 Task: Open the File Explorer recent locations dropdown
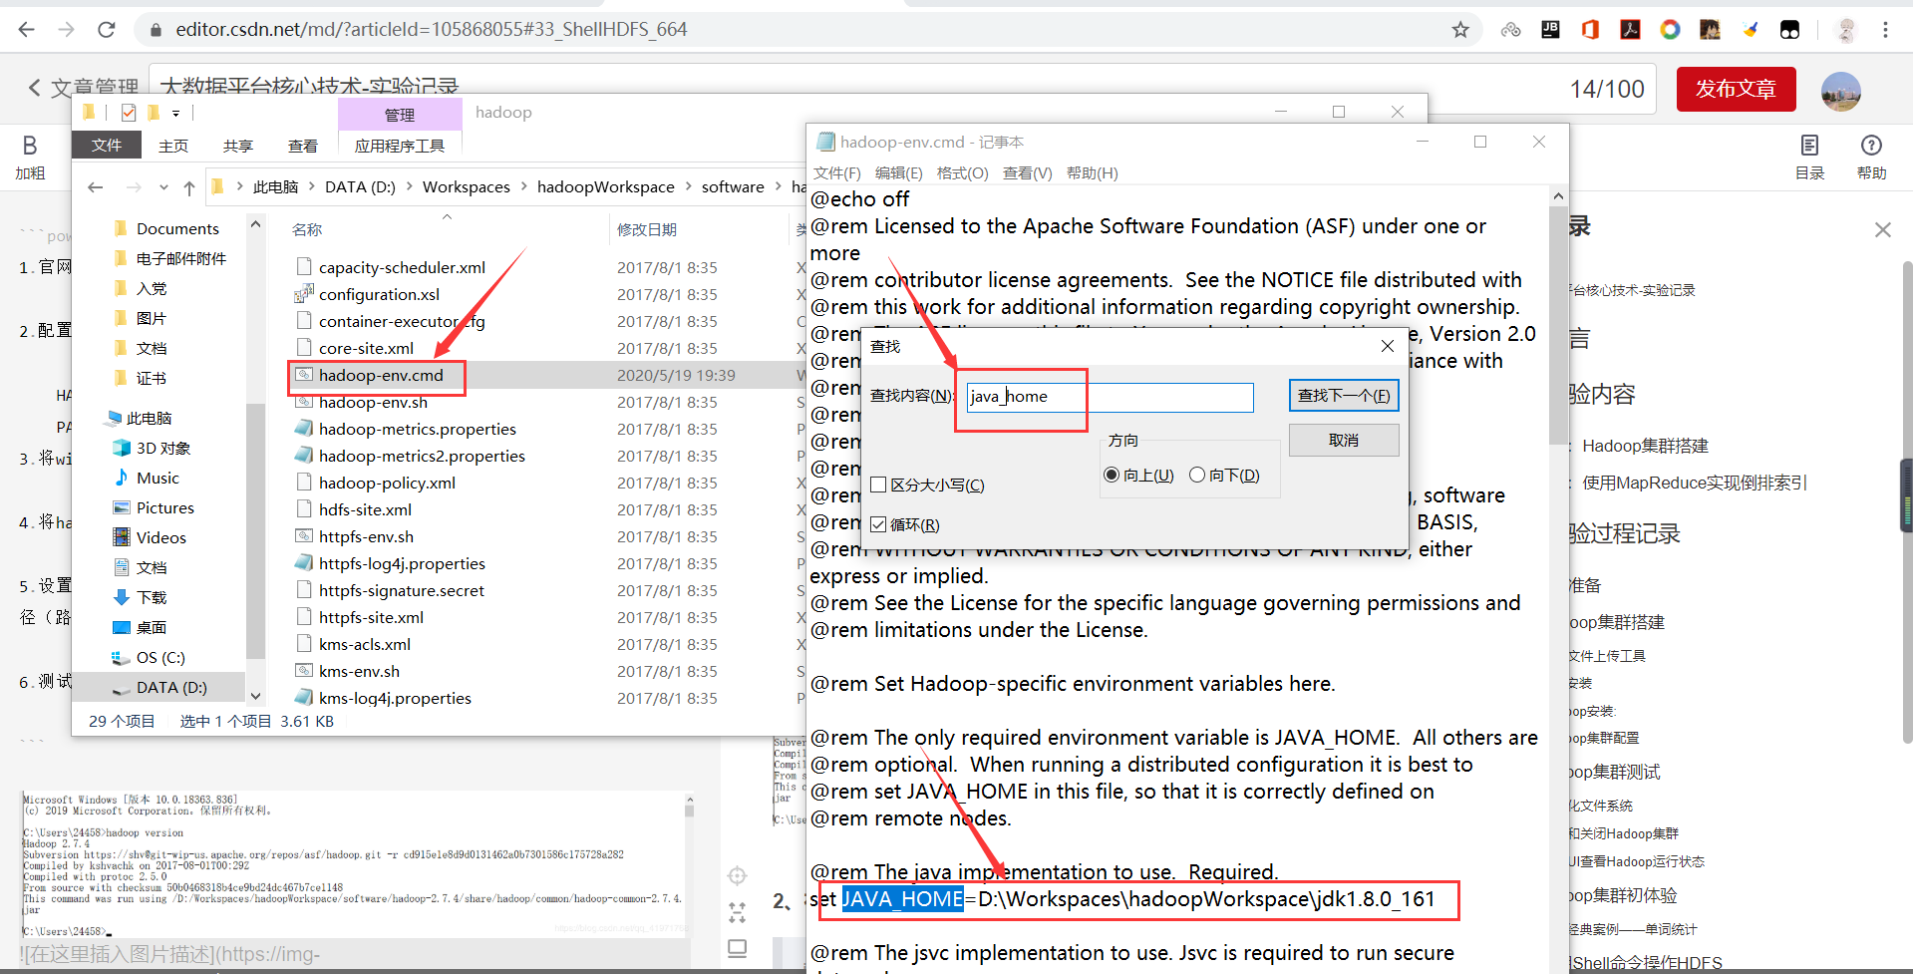(x=163, y=187)
